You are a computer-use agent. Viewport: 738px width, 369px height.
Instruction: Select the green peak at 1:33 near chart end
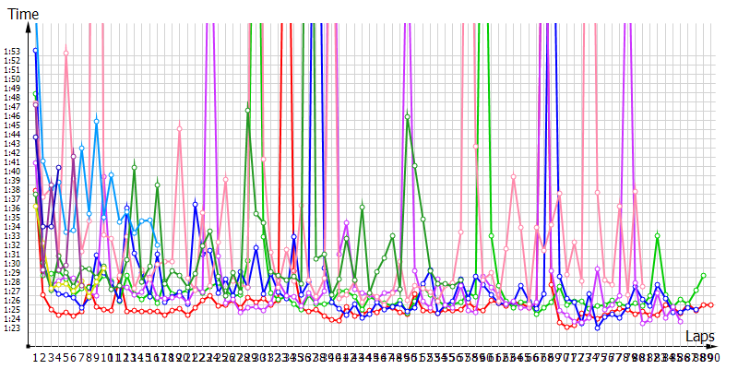coord(658,235)
